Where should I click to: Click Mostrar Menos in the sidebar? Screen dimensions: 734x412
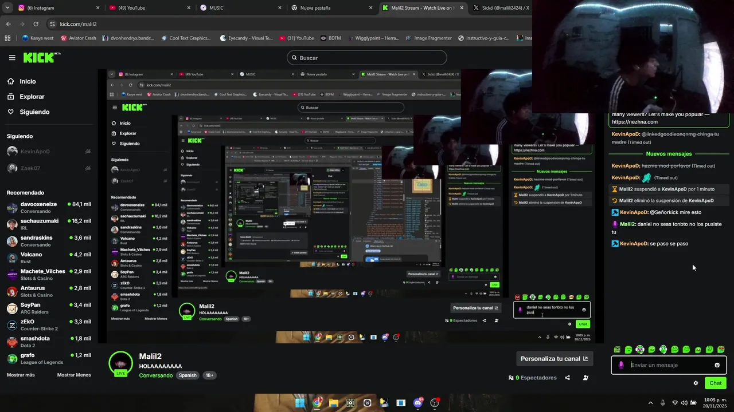point(74,375)
